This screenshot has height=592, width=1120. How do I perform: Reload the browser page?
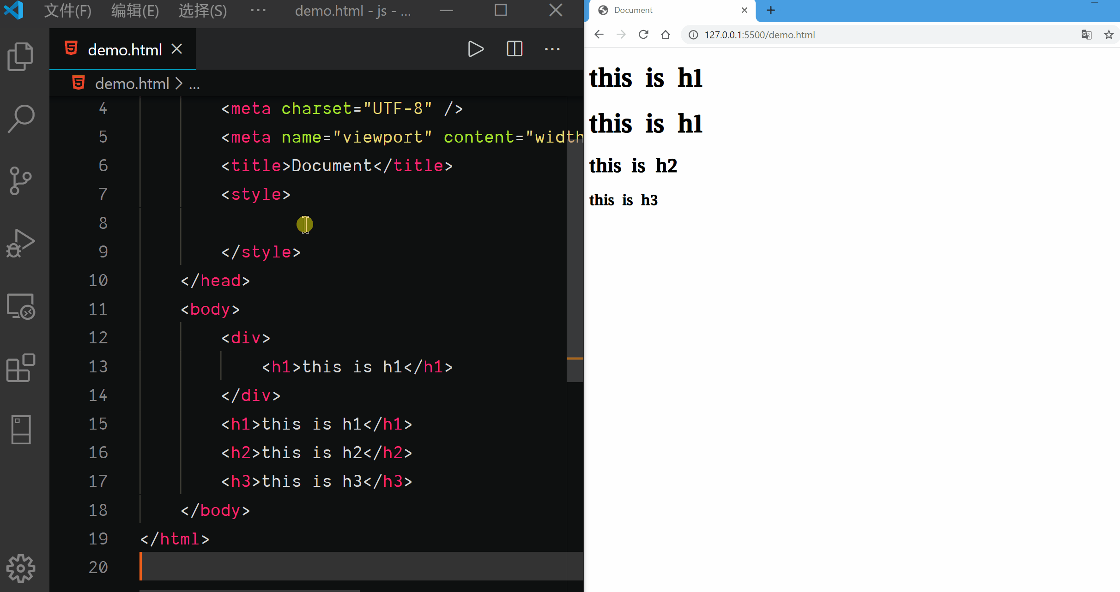pos(643,35)
